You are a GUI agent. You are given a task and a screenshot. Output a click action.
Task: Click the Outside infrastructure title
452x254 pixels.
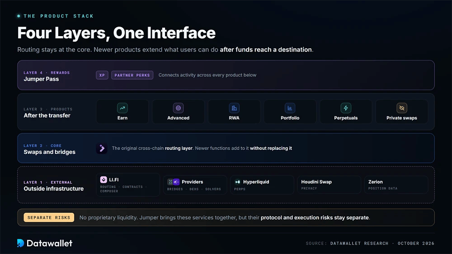point(54,189)
